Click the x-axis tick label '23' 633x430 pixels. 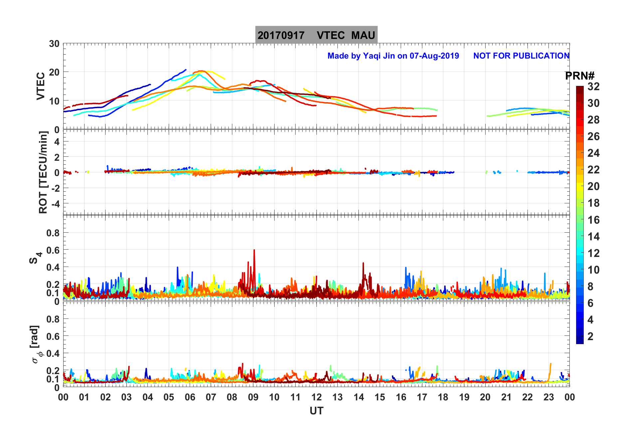pos(548,397)
